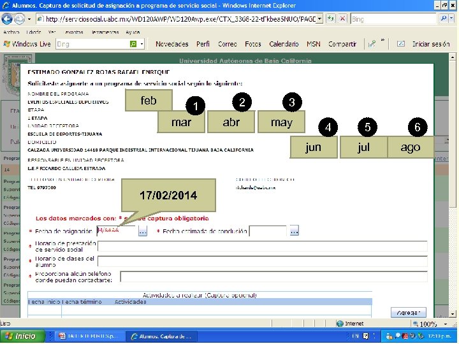459x344 pixels.
Task: Click the email address text richards@uabc.mx
Action: point(256,187)
